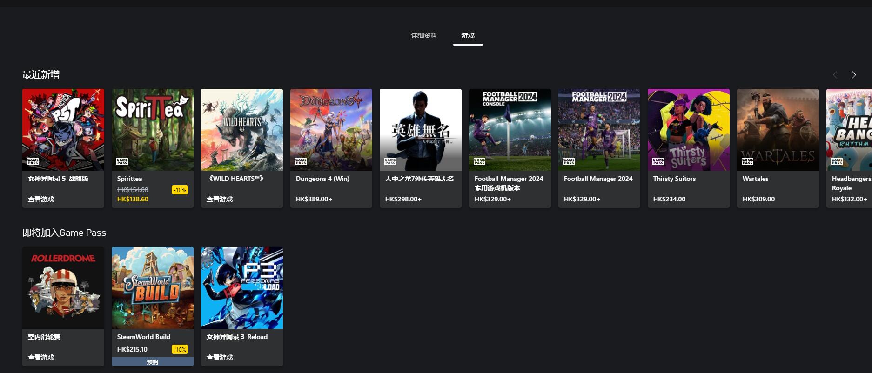
Task: Open the Spirittea game cover
Action: tap(153, 130)
